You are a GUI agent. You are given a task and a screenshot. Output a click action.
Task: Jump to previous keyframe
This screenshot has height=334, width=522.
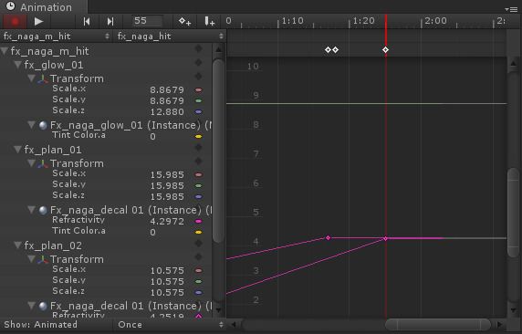point(87,21)
